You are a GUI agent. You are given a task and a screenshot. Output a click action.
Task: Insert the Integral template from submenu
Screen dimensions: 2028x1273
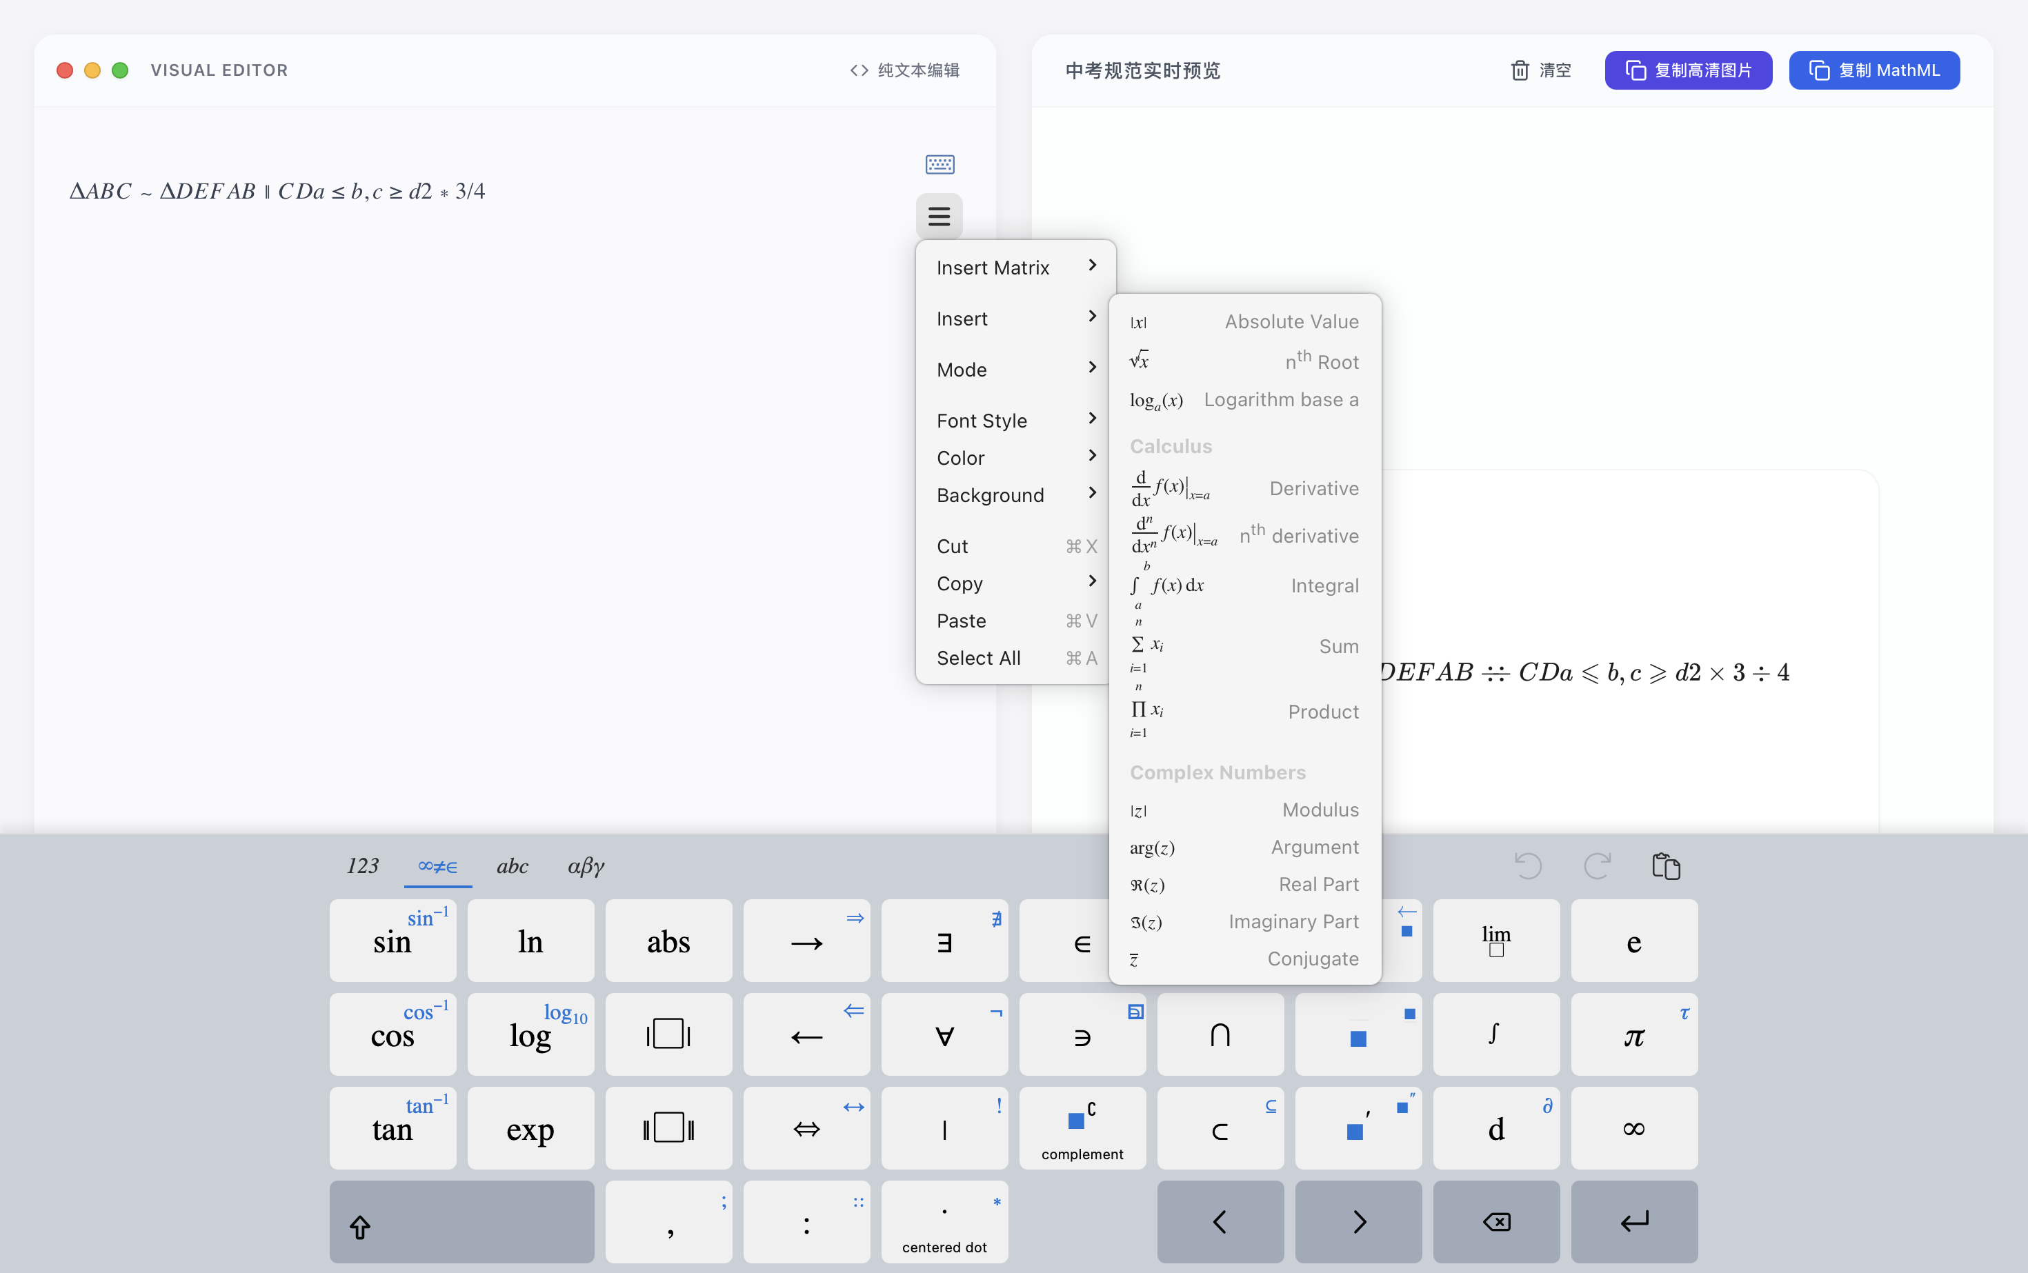[1244, 586]
